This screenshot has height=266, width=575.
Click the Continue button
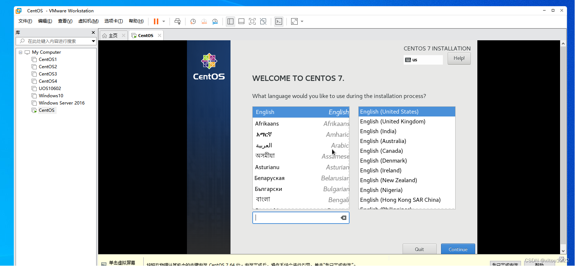tap(458, 249)
